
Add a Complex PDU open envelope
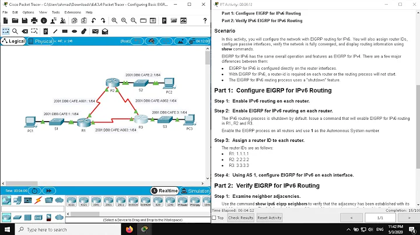pyautogui.click(x=105, y=31)
